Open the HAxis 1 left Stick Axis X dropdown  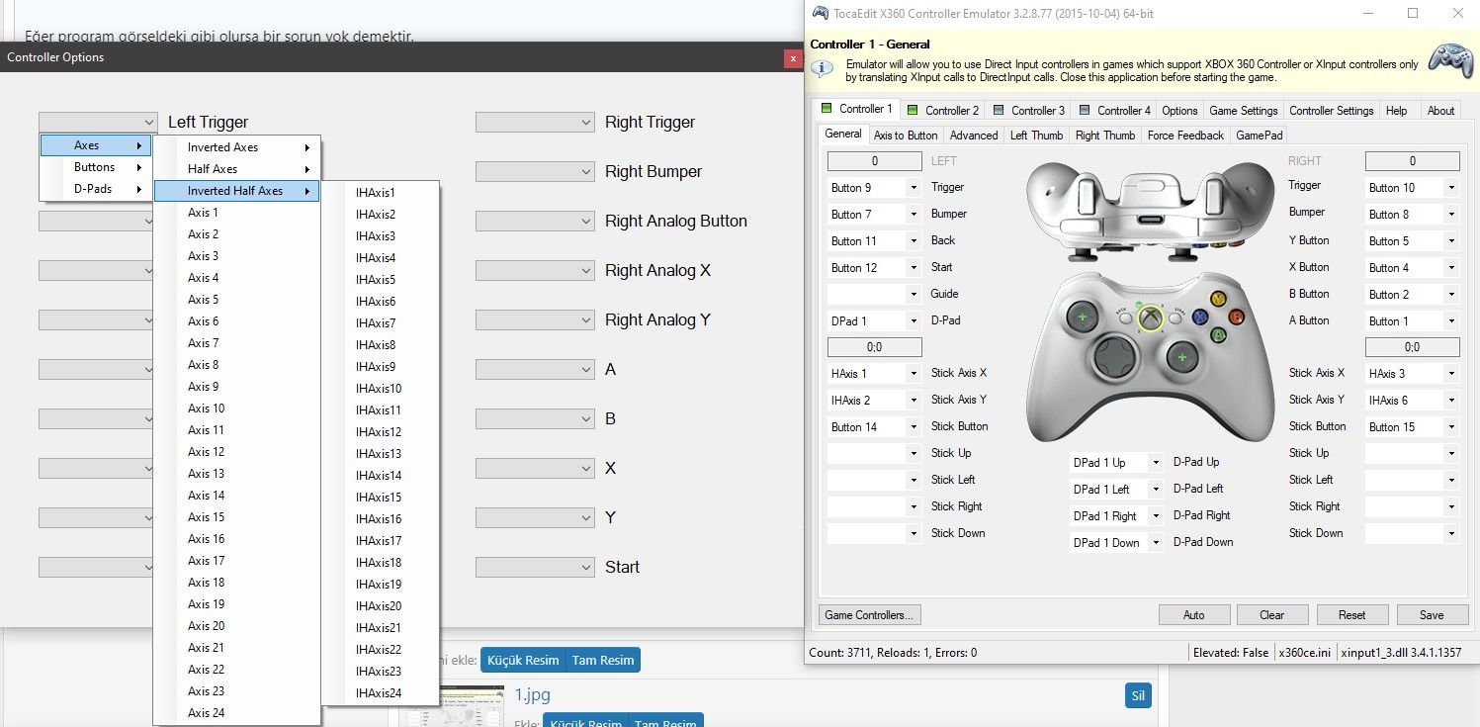[x=874, y=374]
